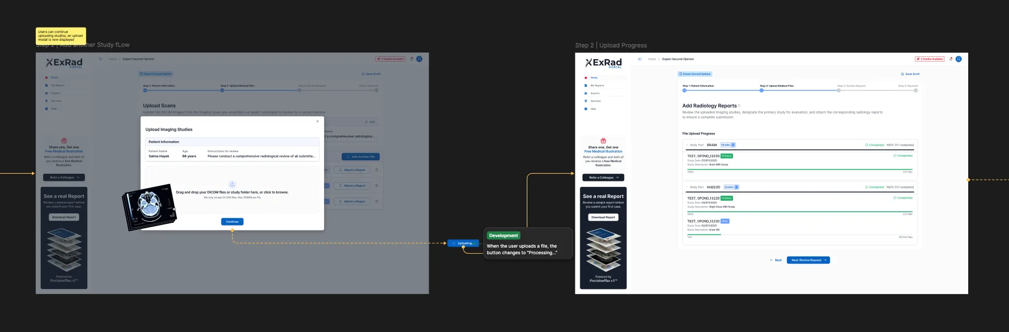
Task: Click sidebar toggle icon in dimmed Add Study frame
Action: pyautogui.click(x=100, y=59)
